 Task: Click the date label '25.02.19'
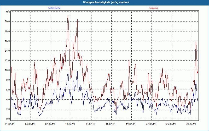click(x=171, y=124)
